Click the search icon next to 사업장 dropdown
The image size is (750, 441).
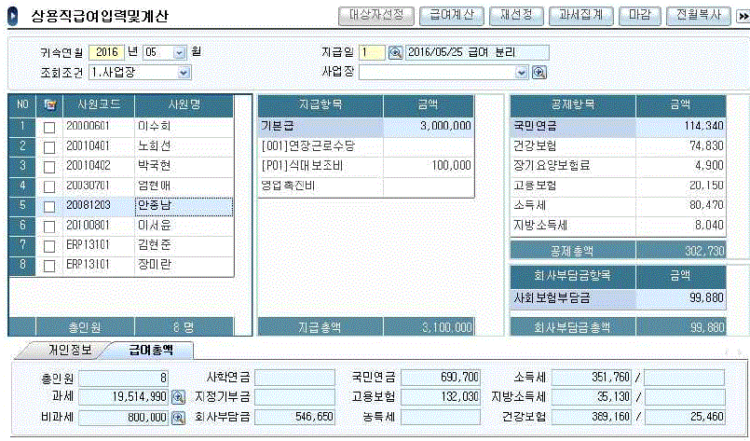[x=539, y=72]
